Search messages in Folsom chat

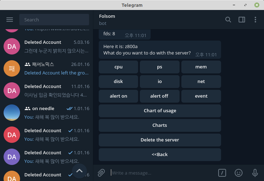(x=228, y=20)
